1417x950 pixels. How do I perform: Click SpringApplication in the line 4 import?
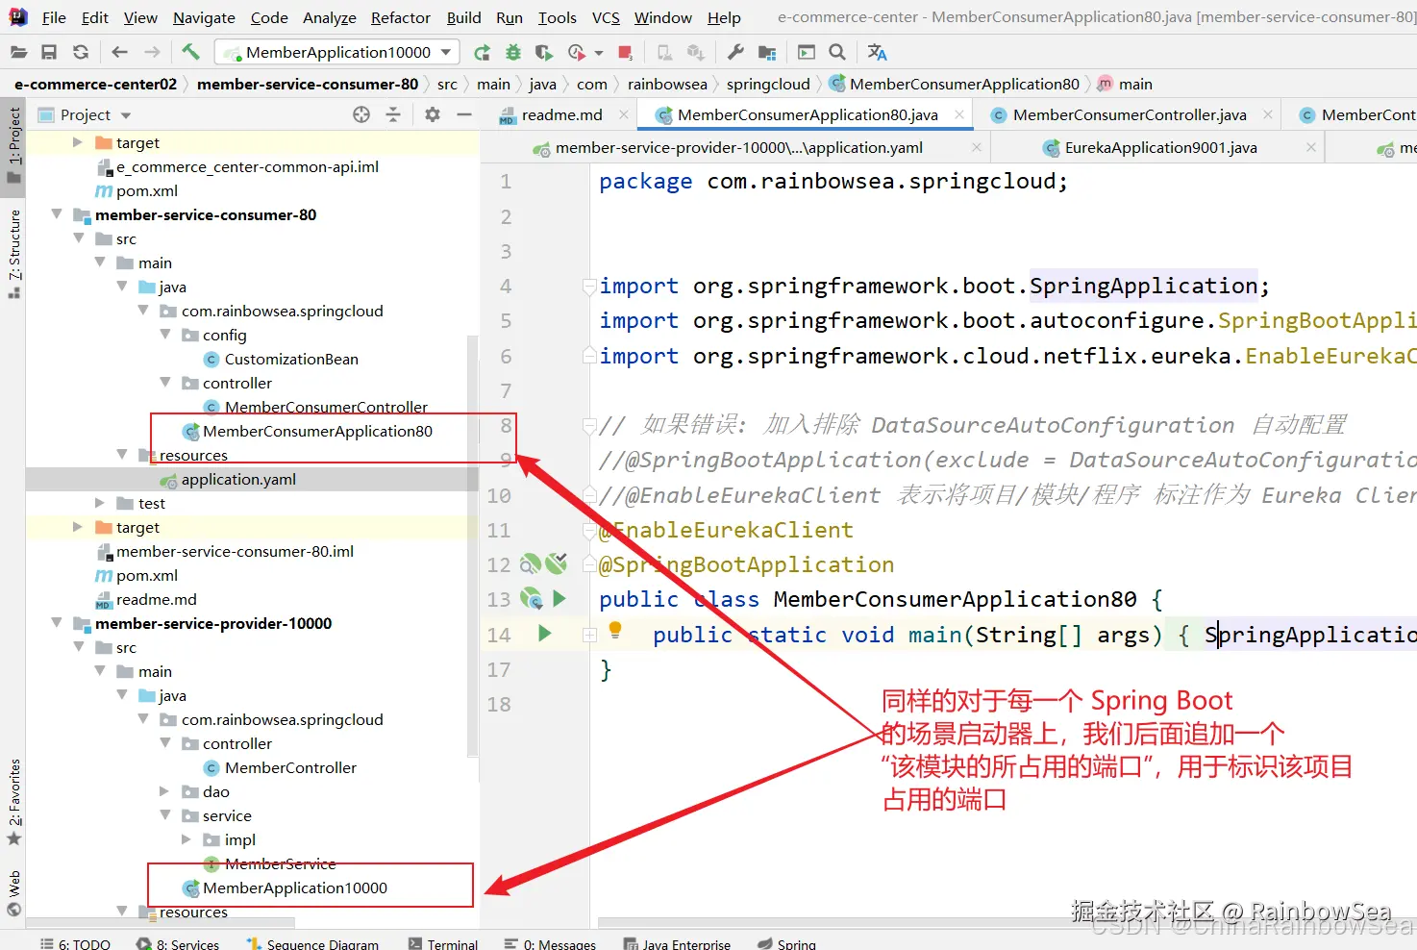tap(1144, 286)
